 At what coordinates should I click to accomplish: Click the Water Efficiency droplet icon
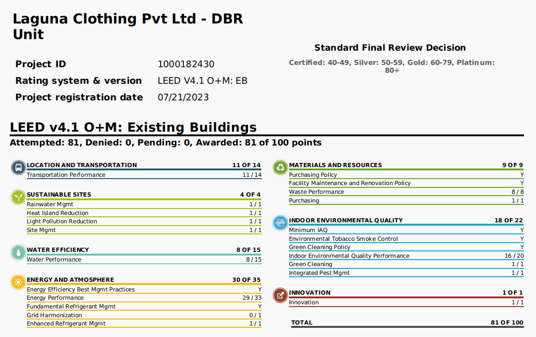[18, 253]
